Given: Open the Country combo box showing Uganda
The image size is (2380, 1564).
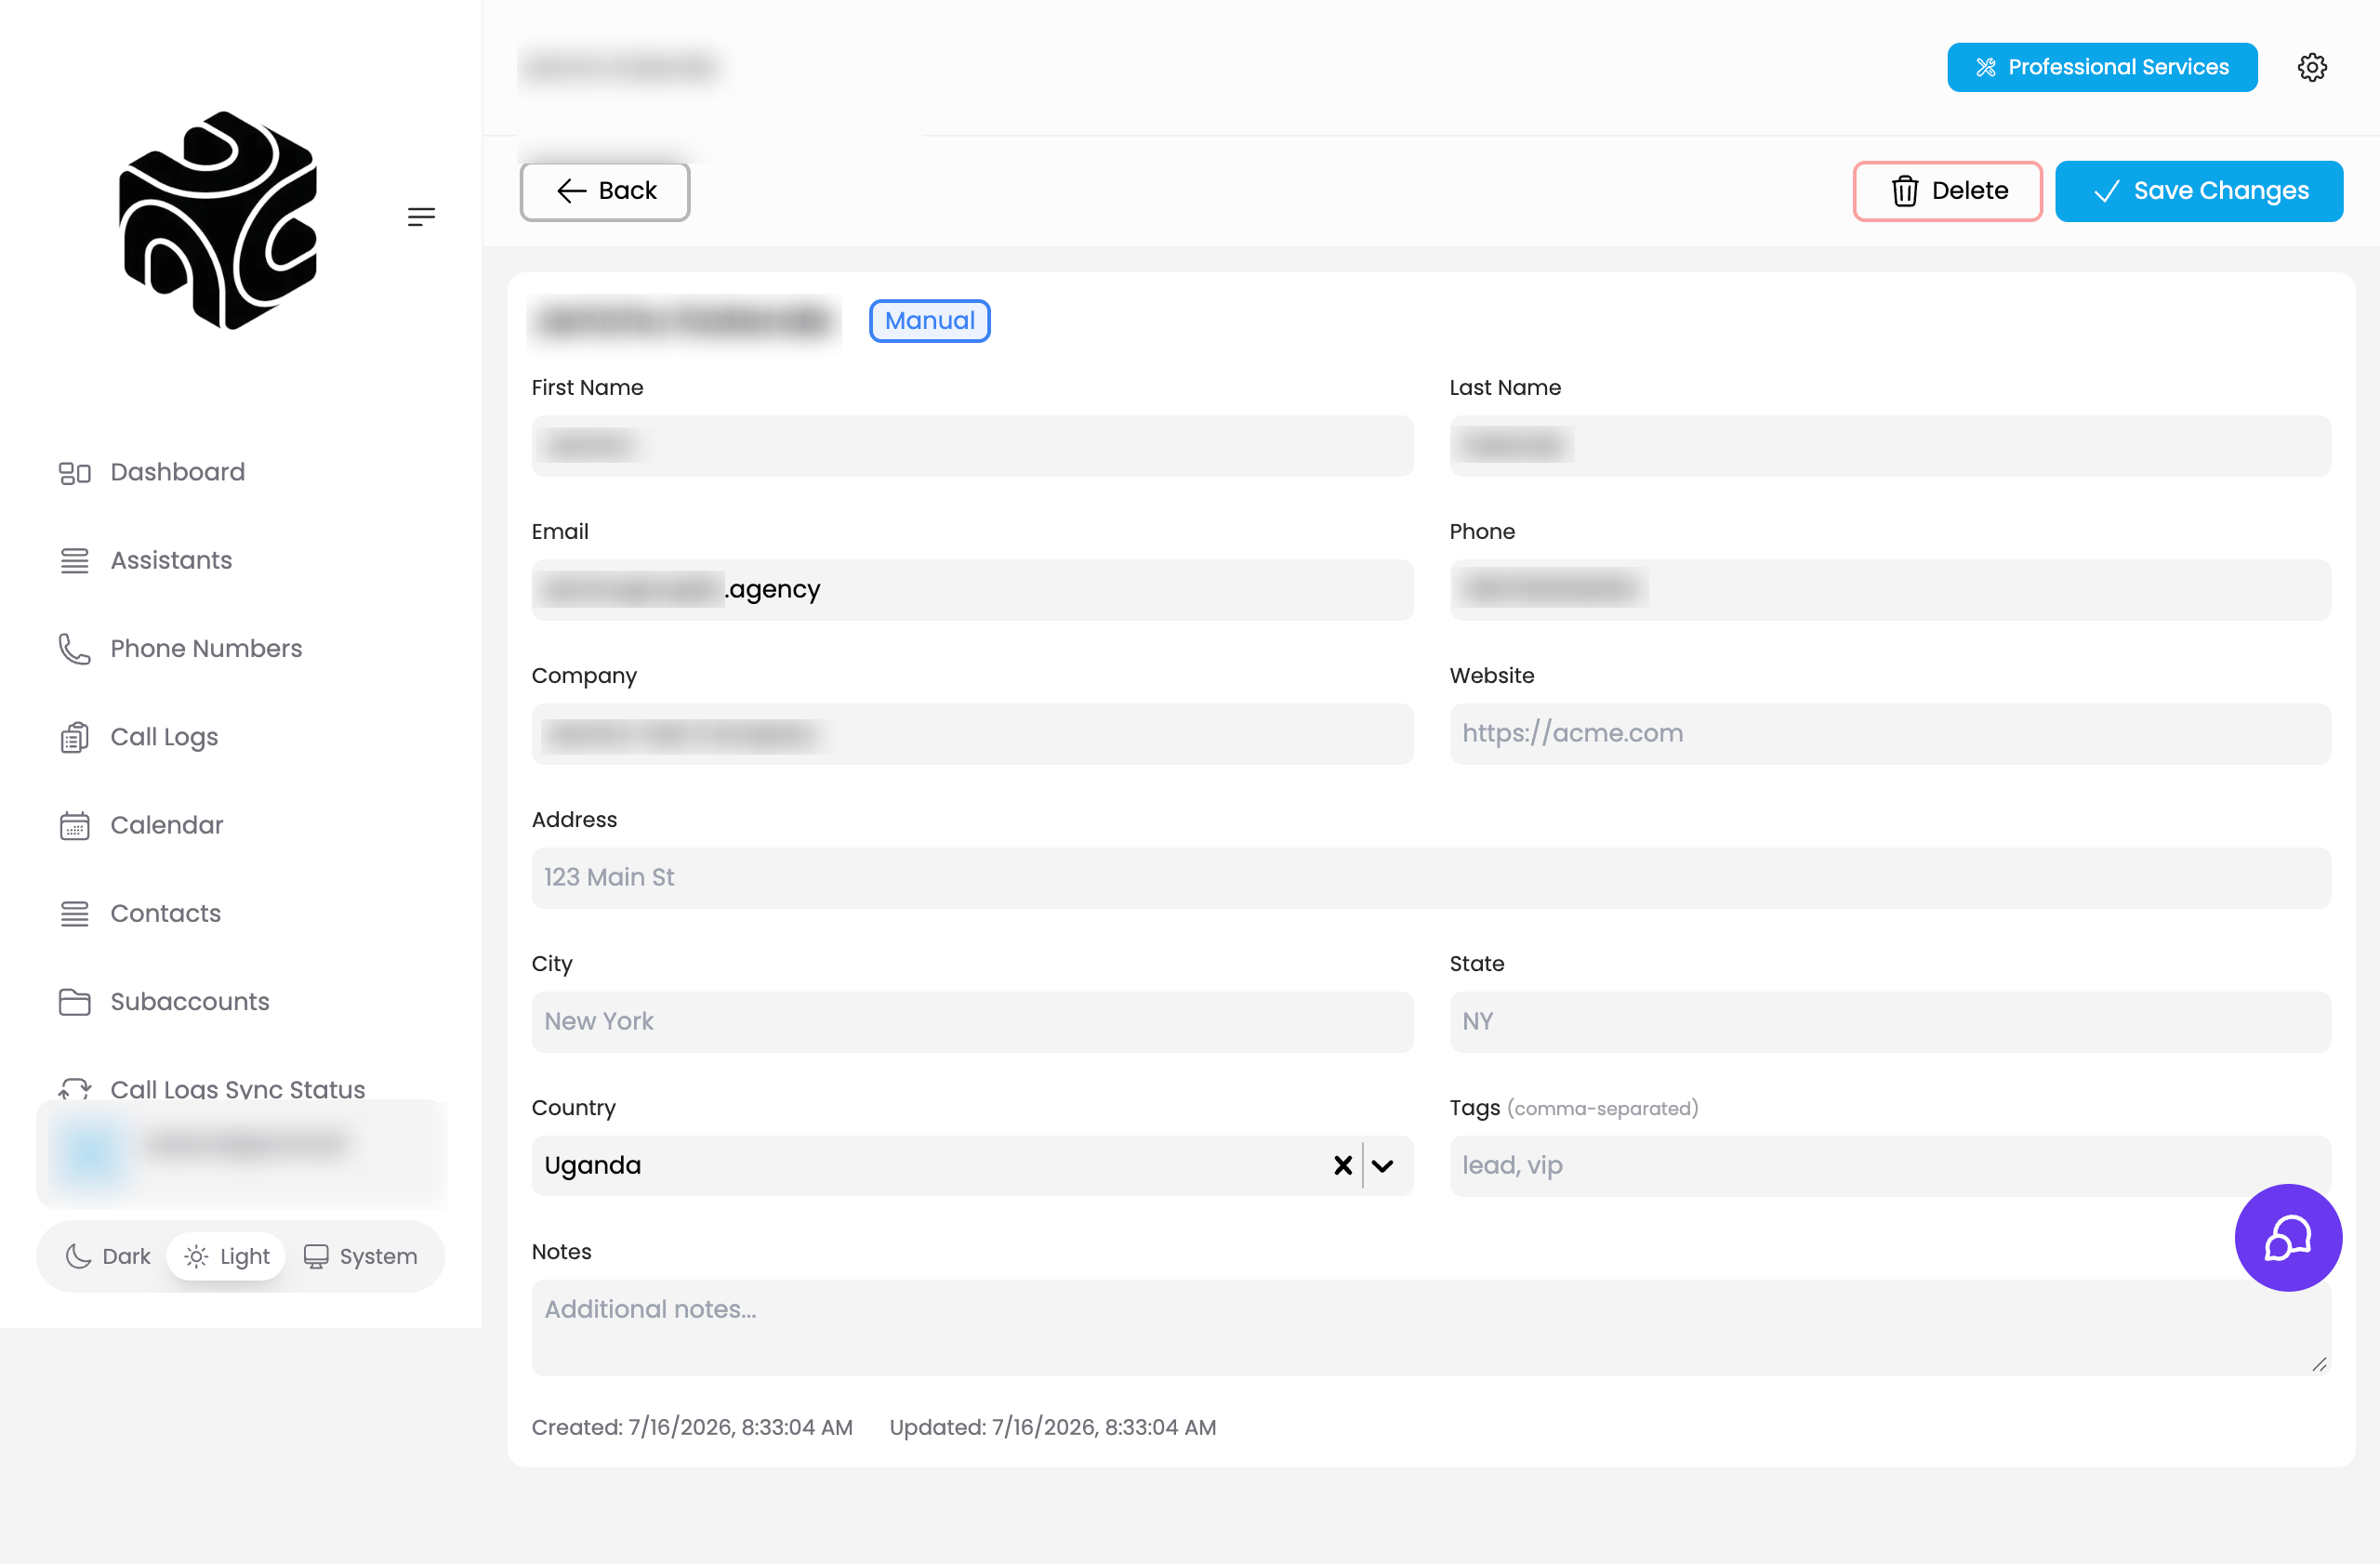Looking at the screenshot, I should coord(972,1165).
